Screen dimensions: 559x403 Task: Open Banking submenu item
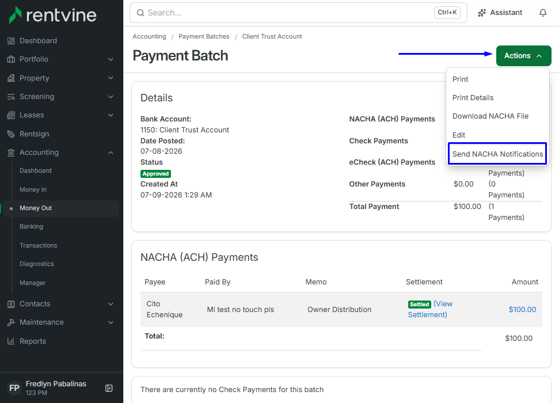pos(31,226)
